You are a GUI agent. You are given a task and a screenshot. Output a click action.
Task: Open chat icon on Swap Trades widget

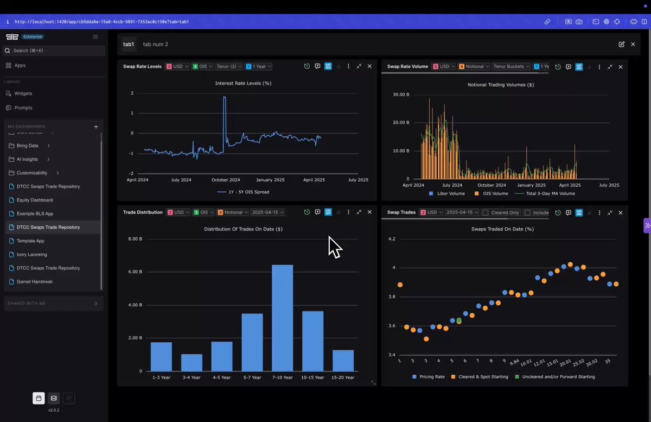[569, 213]
